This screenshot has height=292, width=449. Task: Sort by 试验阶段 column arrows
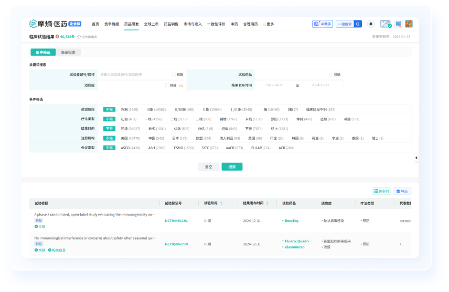pyautogui.click(x=221, y=203)
